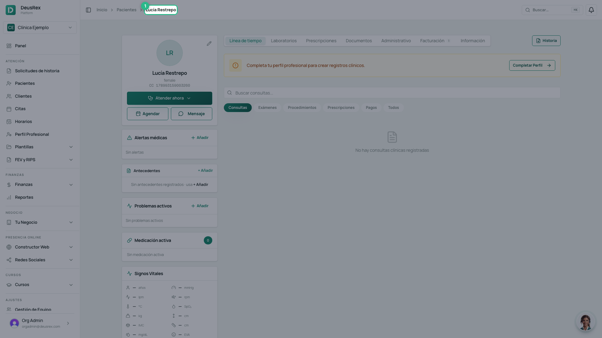602x338 pixels.
Task: Toggle the sidebar panel icon
Action: pyautogui.click(x=88, y=10)
